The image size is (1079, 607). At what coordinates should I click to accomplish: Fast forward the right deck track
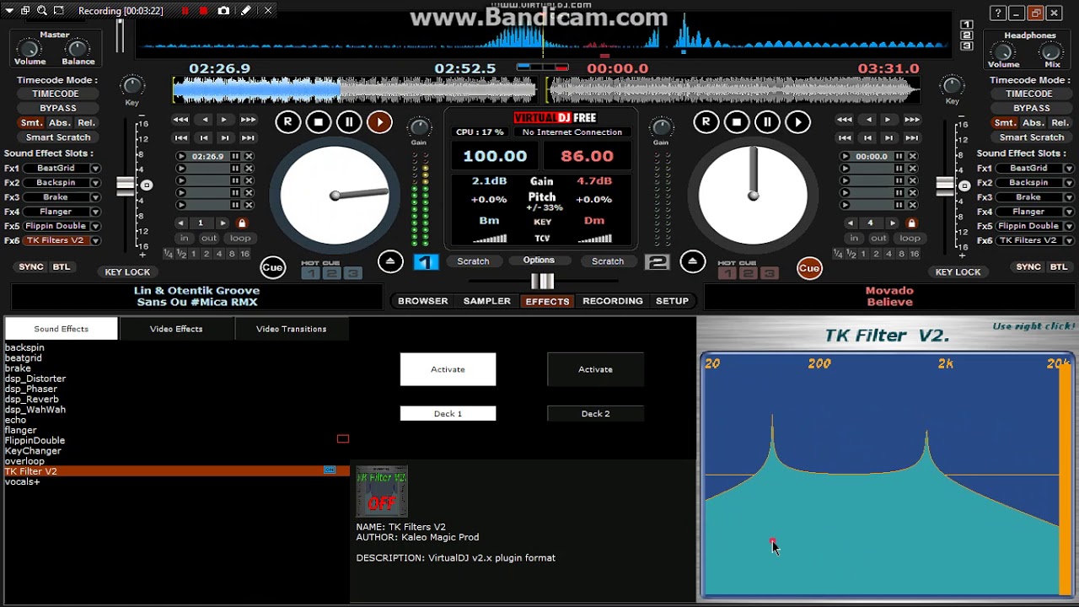click(911, 120)
